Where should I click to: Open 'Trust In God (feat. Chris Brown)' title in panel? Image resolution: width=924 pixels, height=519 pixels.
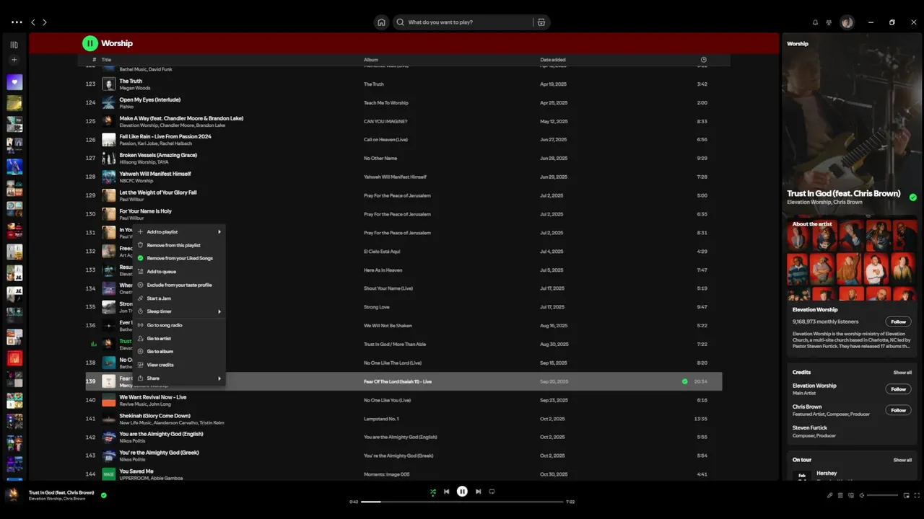click(x=844, y=193)
